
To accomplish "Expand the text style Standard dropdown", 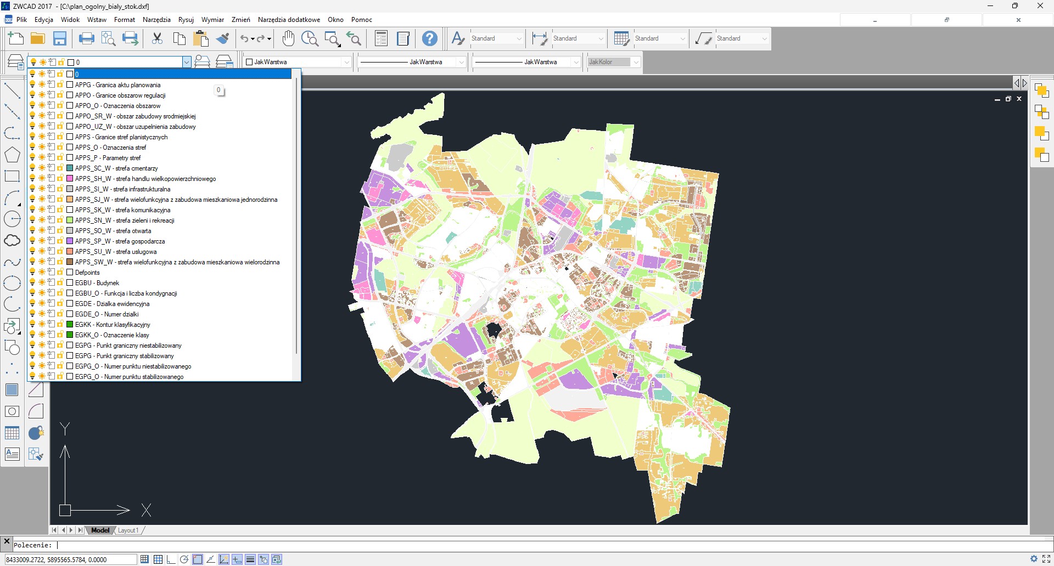I will pyautogui.click(x=519, y=38).
